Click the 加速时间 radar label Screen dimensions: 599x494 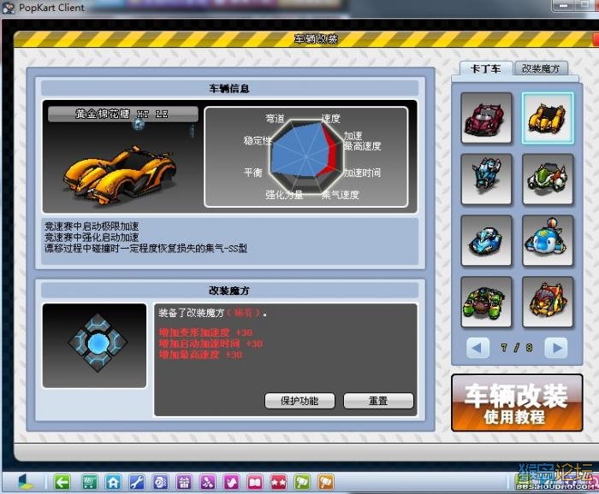(362, 173)
